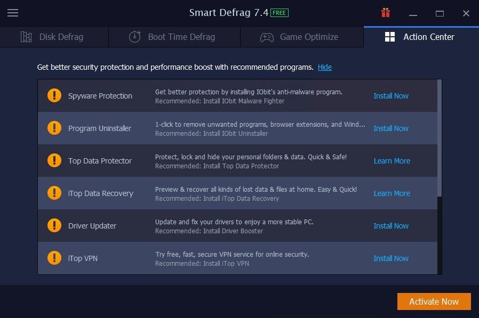Open the hamburger main menu
The image size is (479, 318).
click(13, 13)
